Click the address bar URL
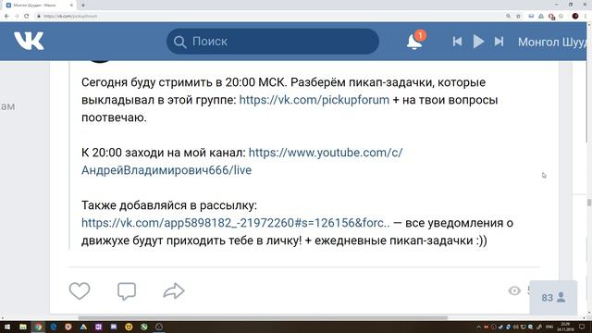 pos(70,17)
